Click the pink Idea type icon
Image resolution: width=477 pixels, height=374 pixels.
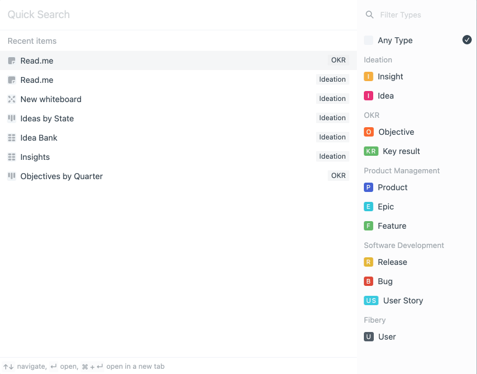[369, 96]
